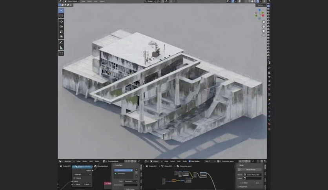Toggle the Color checkbox in Node panel
Screen dimensions: 328x190
[x=242, y=183]
